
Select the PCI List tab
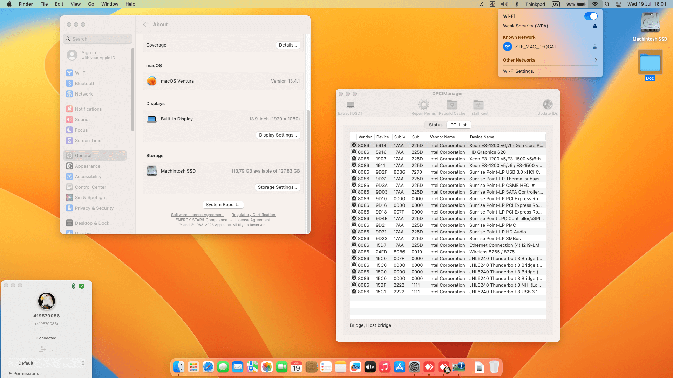pos(458,125)
